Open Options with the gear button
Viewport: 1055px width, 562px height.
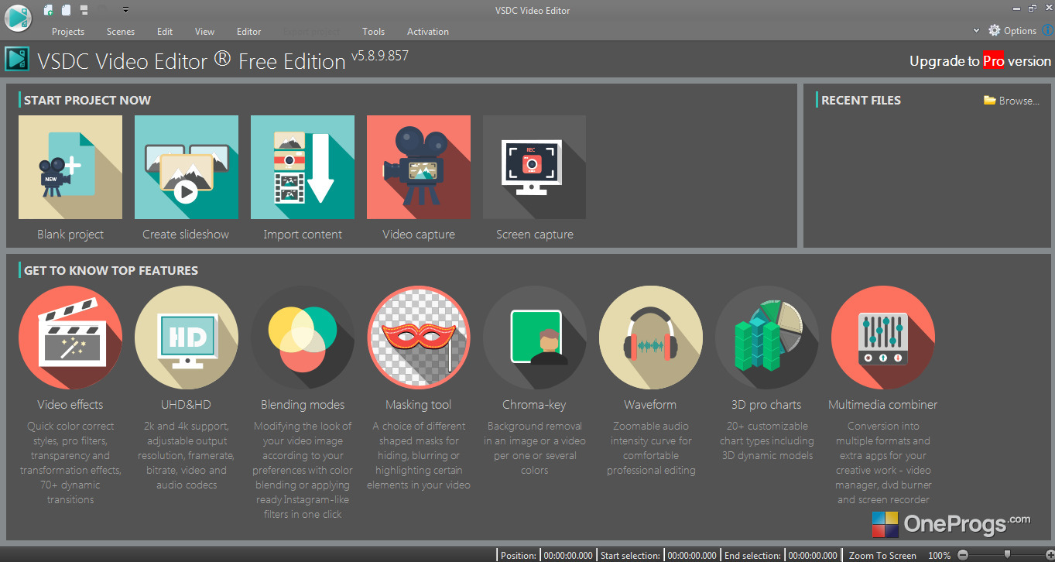(x=1012, y=31)
